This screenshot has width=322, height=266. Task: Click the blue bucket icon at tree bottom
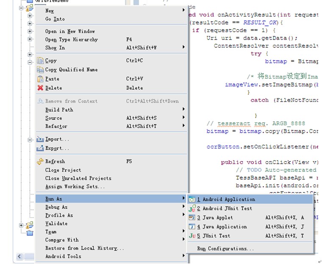(x=30, y=233)
